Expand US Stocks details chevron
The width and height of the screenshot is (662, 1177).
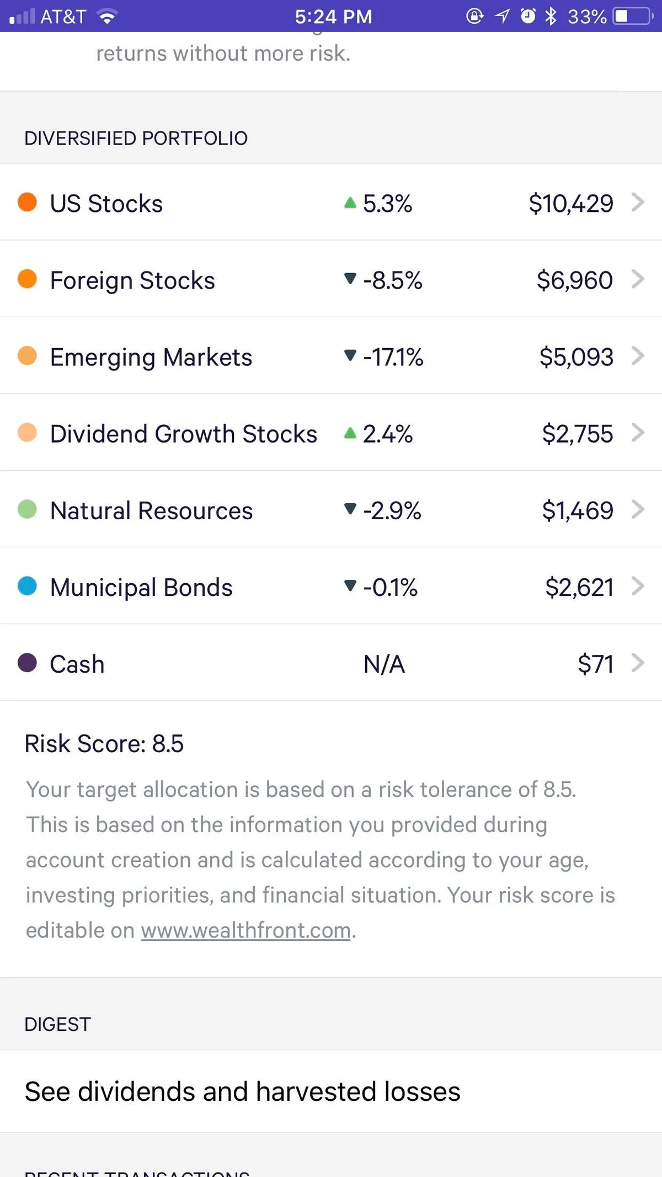pos(638,202)
